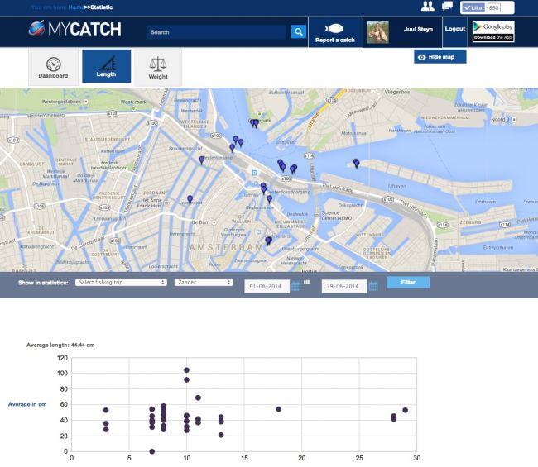Click chart point at day 18

[279, 409]
